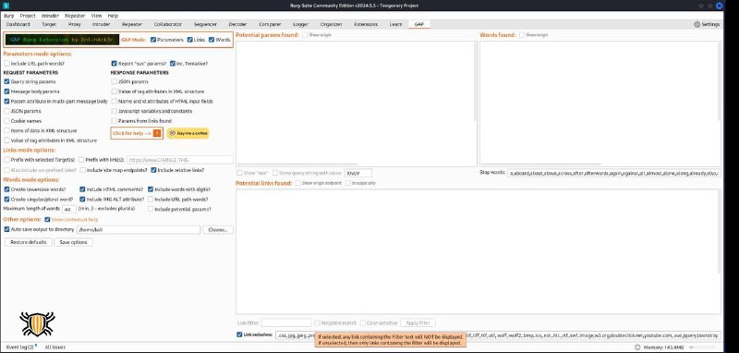
Task: Open All issues in the status bar
Action: pos(55,347)
